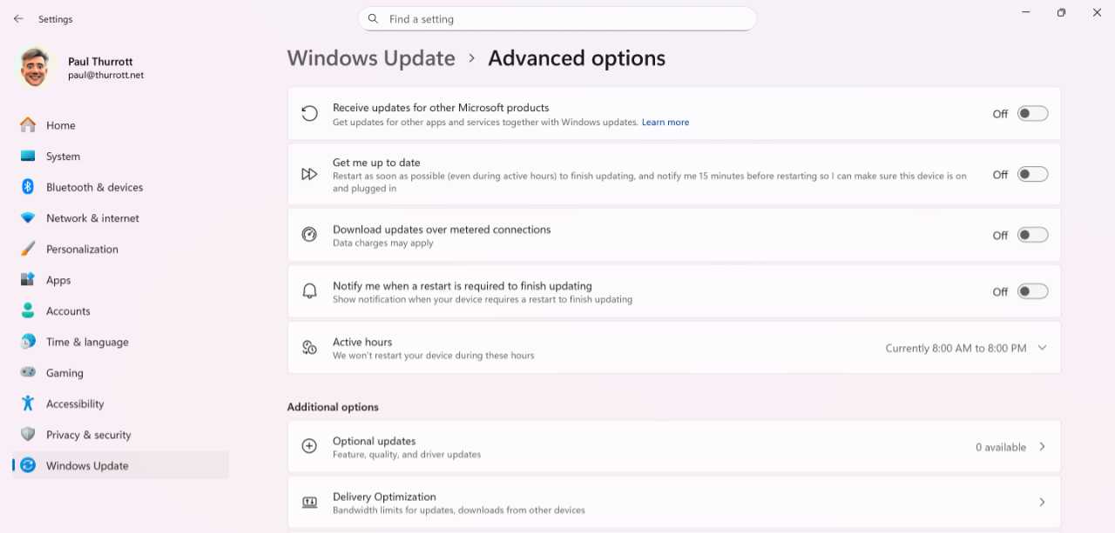The image size is (1115, 533).
Task: Click the Gaming controller icon
Action: pyautogui.click(x=28, y=373)
